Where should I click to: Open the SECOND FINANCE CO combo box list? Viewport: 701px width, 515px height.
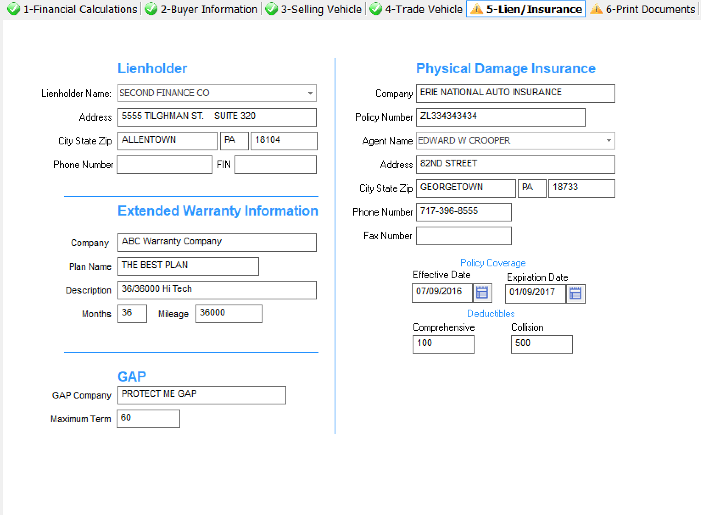coord(310,93)
